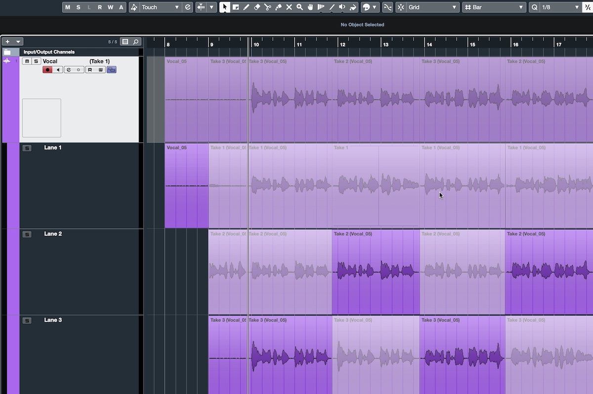
Task: Open the Vocal track edit channel settings
Action: click(x=68, y=70)
